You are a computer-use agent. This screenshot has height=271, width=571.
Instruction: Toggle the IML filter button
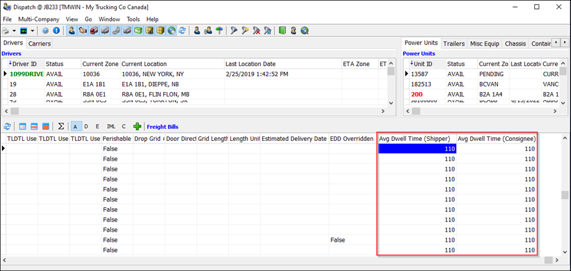point(111,126)
